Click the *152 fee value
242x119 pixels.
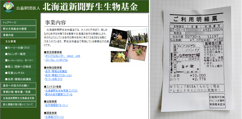tap(218, 40)
